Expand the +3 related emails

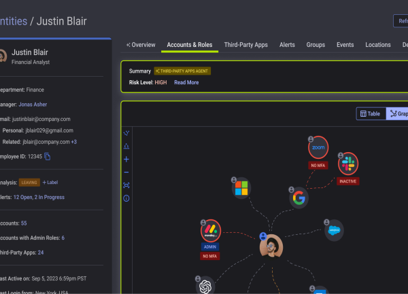(x=73, y=142)
